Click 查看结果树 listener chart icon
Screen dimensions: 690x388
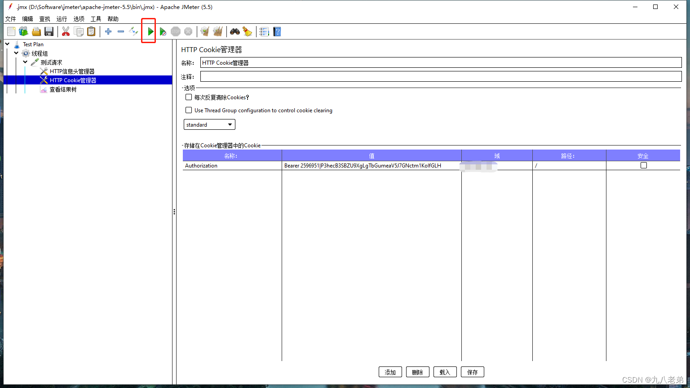tap(44, 89)
